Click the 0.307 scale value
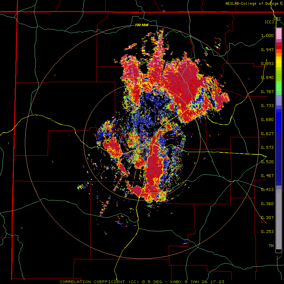Image resolution: width=284 pixels, height=284 pixels. 267,218
